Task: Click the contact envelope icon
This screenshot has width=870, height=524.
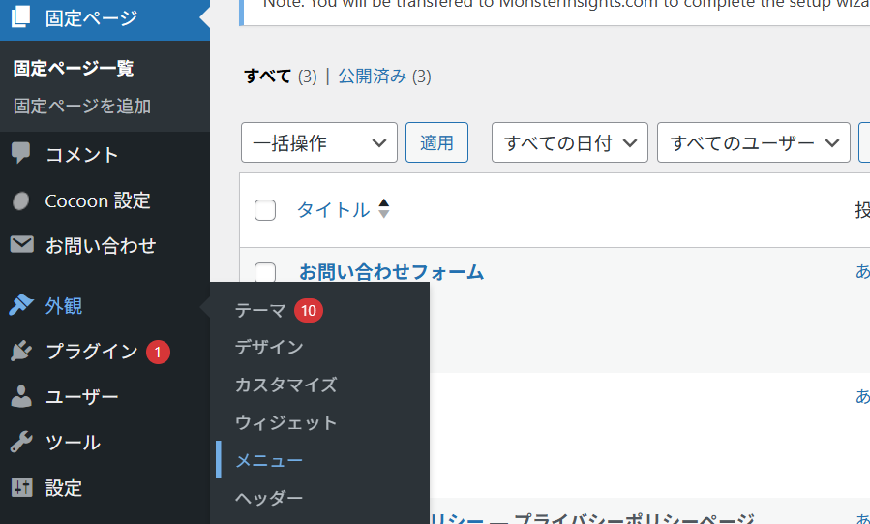Action: pos(21,245)
